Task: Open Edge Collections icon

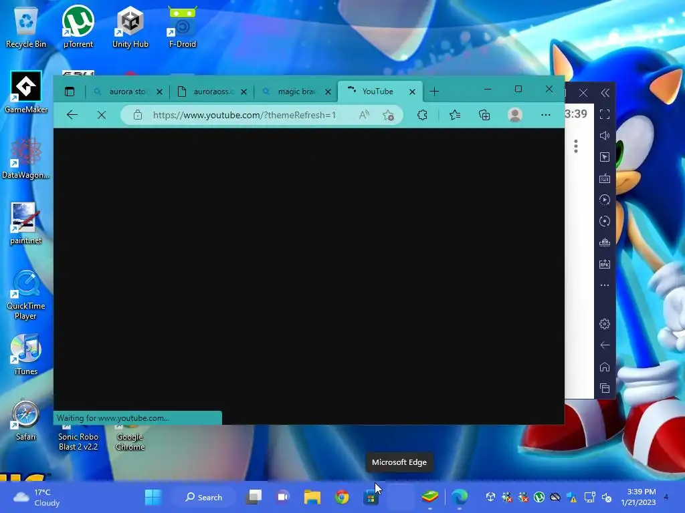Action: pyautogui.click(x=484, y=115)
